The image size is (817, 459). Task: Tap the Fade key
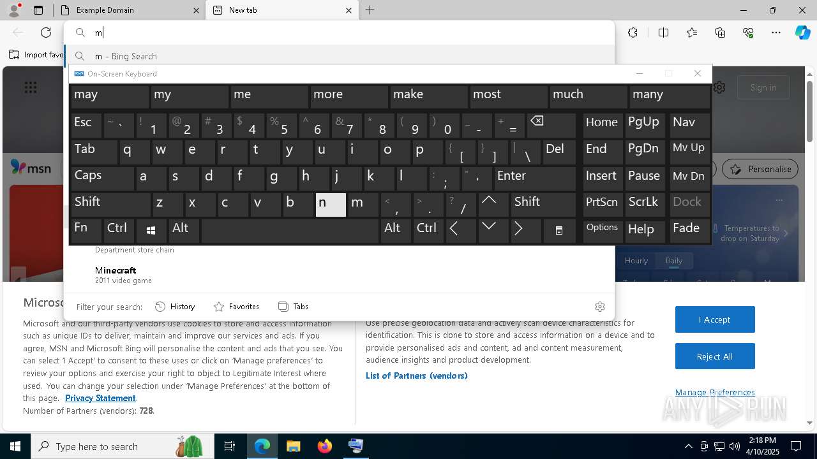(689, 230)
